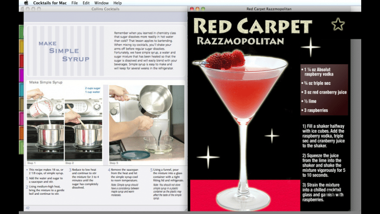
Task: Click the RAZZMOPOLITAN subtitle
Action: (240, 41)
